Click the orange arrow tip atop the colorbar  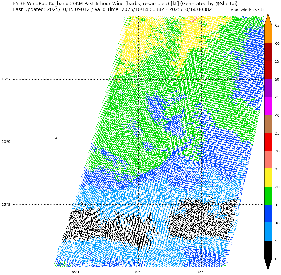pos(268,19)
